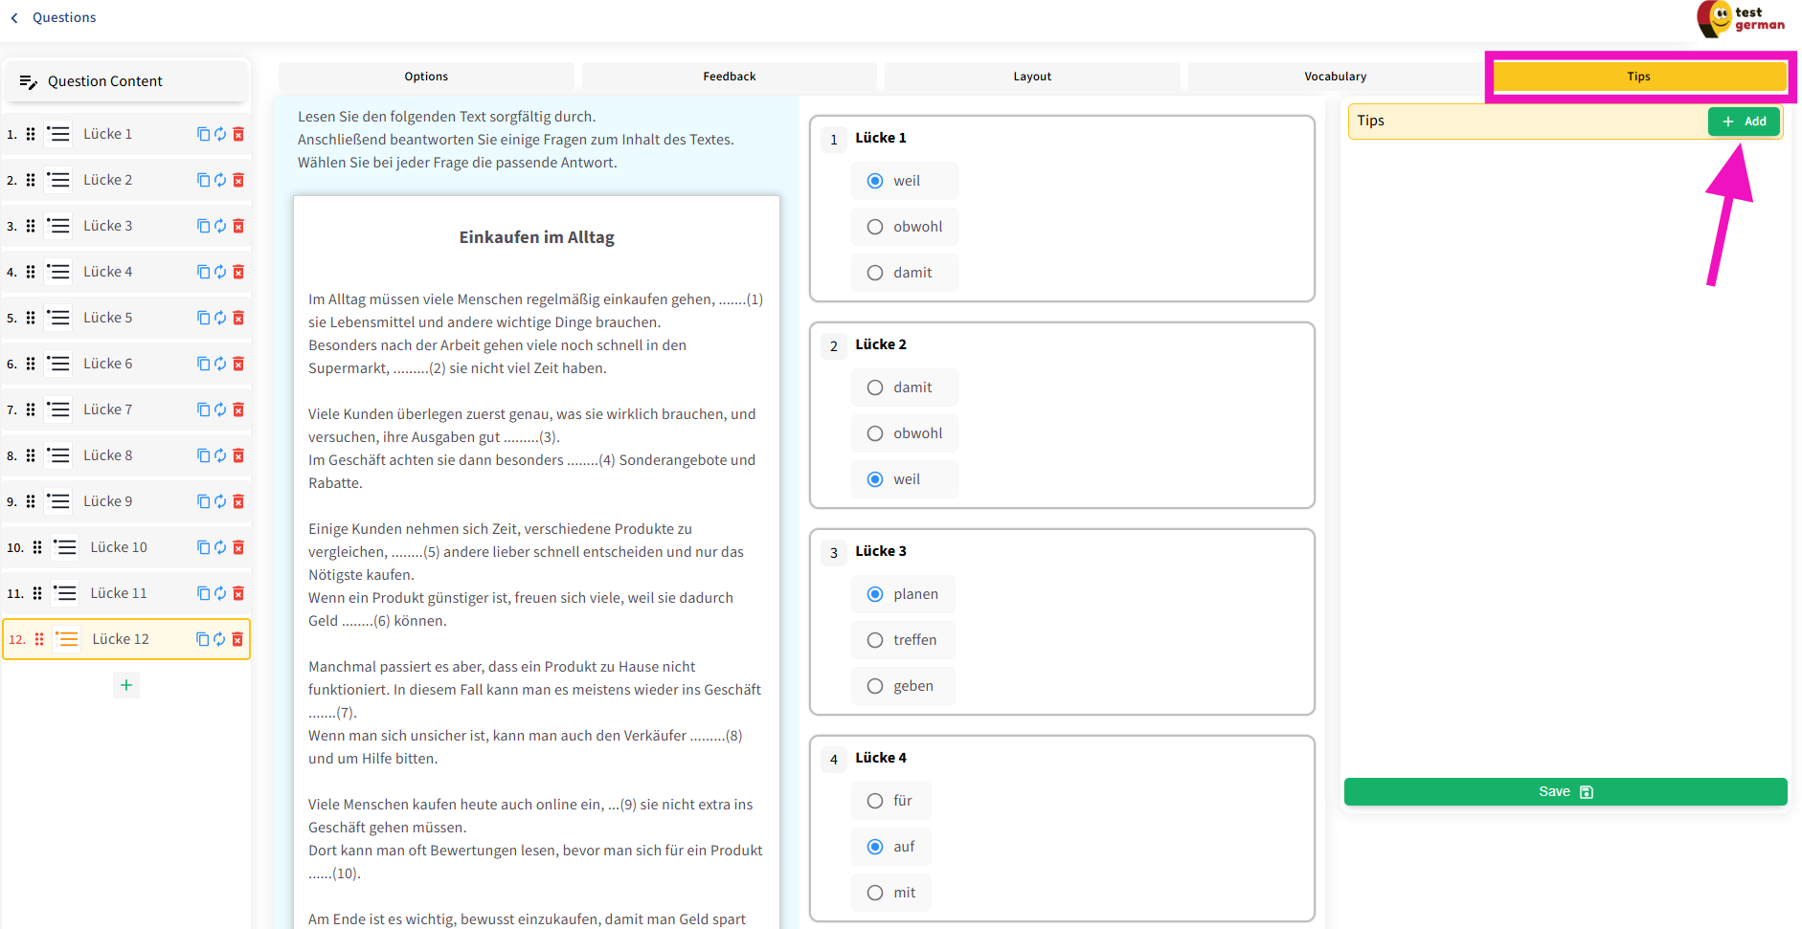Screen dimensions: 1802x929
Task: Delete Lücke 5 with the red trash icon
Action: click(x=238, y=318)
